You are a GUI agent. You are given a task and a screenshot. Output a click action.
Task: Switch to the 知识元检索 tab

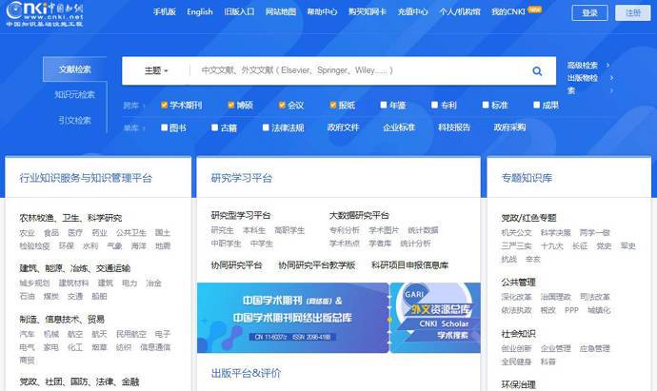tap(74, 94)
